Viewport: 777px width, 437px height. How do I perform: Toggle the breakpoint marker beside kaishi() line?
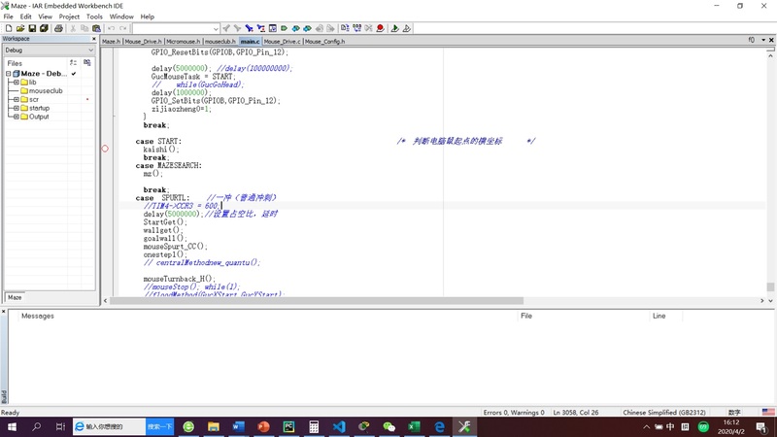pos(105,149)
